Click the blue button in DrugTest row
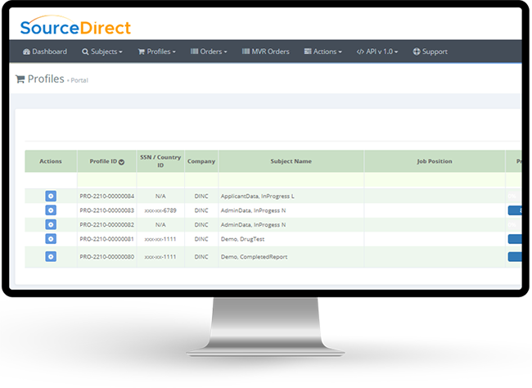The height and width of the screenshot is (388, 532). point(515,239)
